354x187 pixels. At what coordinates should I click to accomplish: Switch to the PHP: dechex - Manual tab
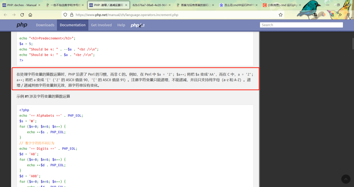(x=21, y=5)
